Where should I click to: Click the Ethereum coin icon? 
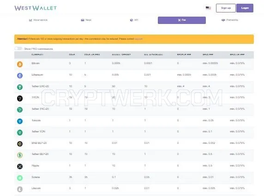coord(20,76)
